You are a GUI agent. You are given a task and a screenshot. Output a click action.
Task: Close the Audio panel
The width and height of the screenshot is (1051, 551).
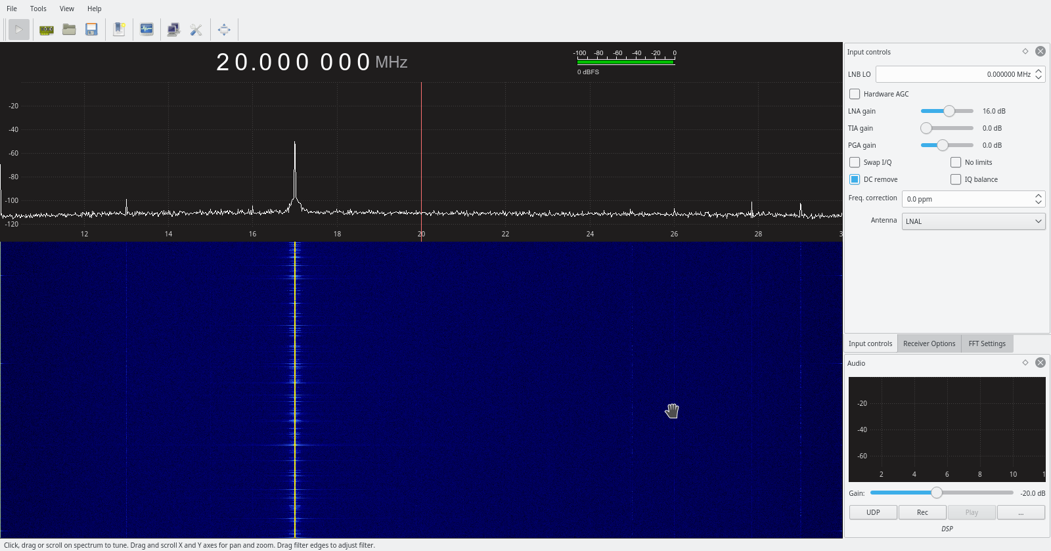(x=1040, y=363)
